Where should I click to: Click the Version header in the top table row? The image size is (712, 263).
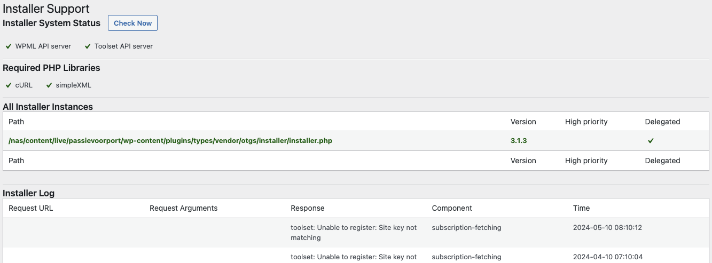pos(523,122)
